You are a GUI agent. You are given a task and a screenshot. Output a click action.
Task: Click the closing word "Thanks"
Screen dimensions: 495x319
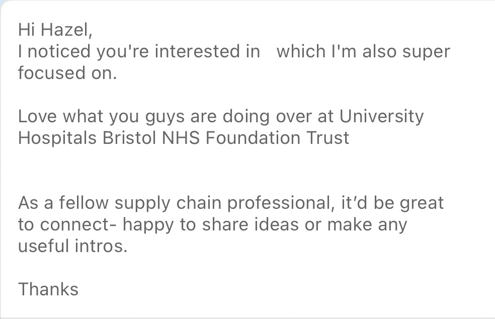coord(48,289)
